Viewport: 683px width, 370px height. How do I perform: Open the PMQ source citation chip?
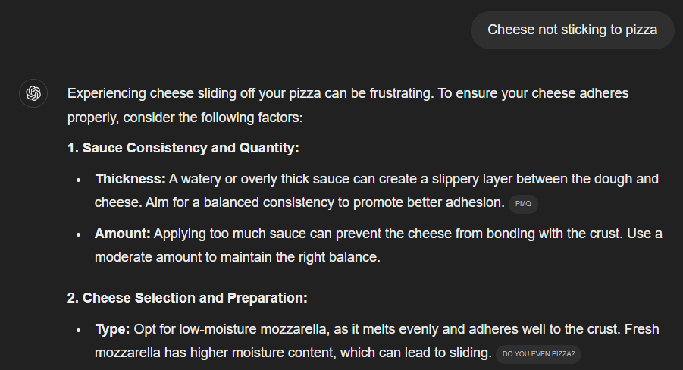click(x=523, y=203)
